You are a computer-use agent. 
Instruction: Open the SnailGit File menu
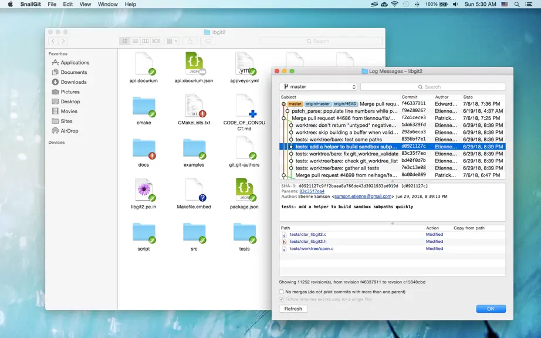pos(52,4)
